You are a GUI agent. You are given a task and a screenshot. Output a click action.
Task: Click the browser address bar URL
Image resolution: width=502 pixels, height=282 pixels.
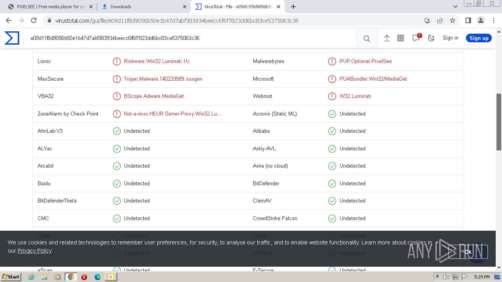177,21
